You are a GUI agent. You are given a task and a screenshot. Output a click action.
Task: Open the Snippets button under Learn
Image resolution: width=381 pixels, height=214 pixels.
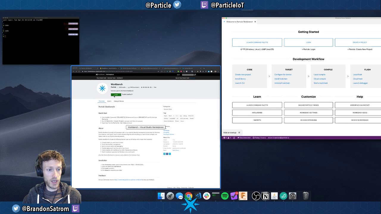coord(257,120)
